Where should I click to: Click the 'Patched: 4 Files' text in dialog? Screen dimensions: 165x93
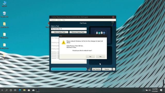tap(71, 48)
